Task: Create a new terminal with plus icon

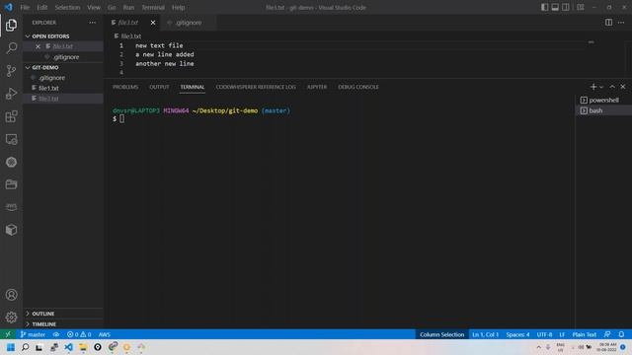Action: (x=592, y=87)
